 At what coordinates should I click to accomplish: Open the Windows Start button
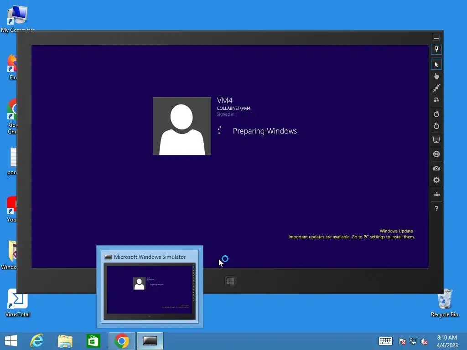pos(11,341)
